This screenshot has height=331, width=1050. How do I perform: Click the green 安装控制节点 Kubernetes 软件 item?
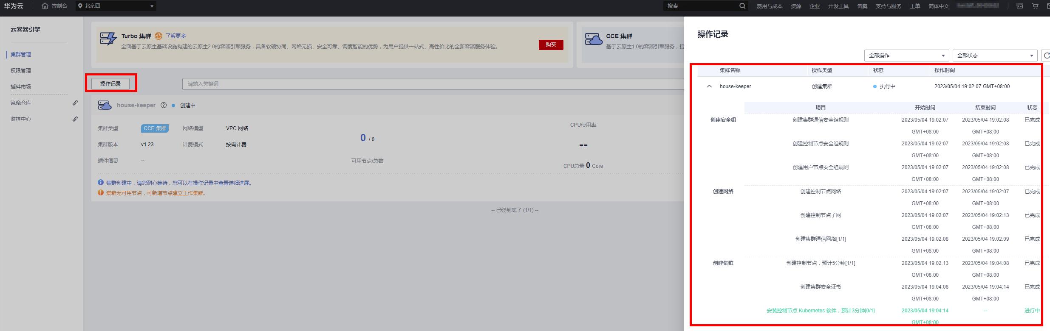(821, 311)
